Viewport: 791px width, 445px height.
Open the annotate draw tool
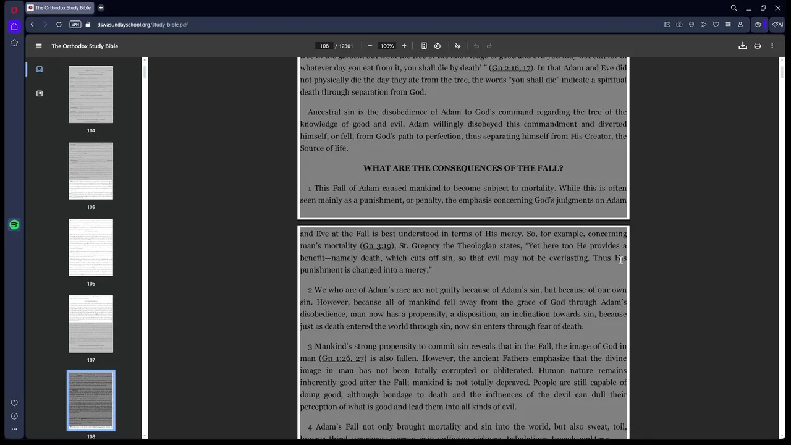click(x=458, y=46)
